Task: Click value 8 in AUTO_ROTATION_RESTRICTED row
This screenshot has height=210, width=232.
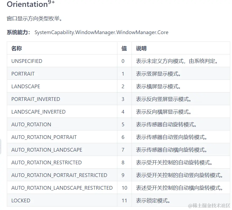Action: click(x=123, y=162)
